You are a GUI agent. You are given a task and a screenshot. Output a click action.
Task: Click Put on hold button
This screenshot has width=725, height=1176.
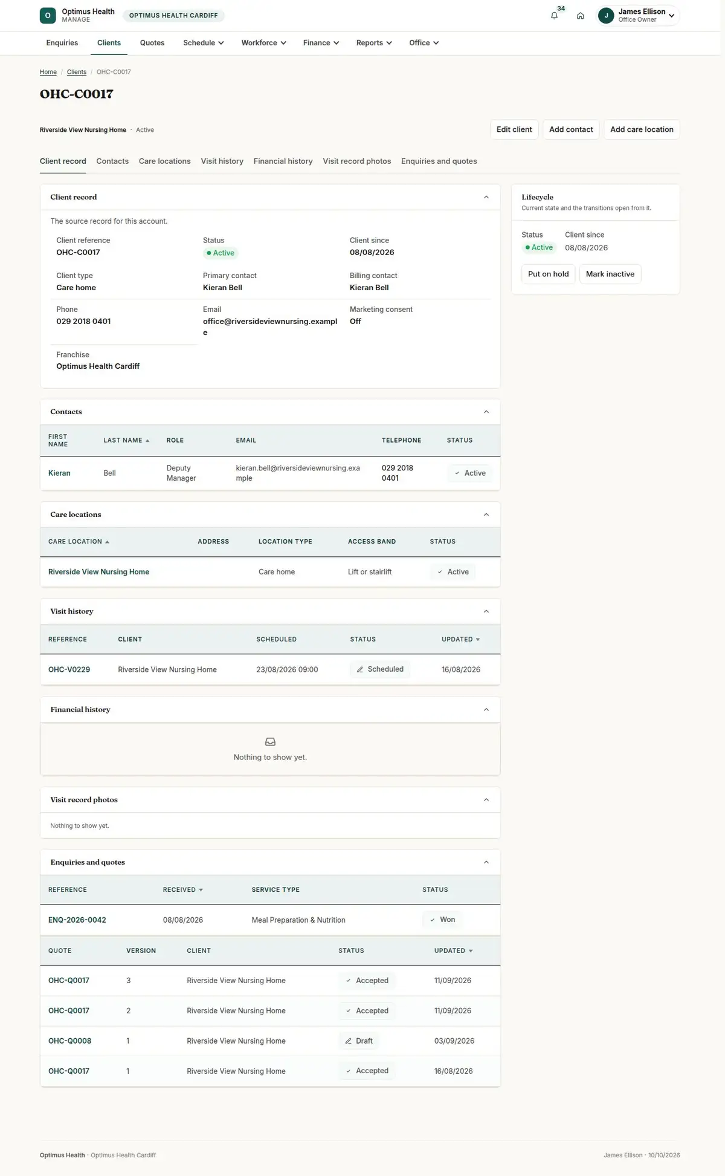(548, 274)
